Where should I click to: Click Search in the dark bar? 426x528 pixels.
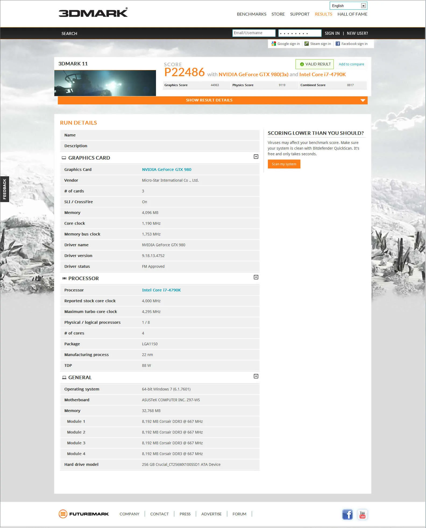(x=69, y=33)
